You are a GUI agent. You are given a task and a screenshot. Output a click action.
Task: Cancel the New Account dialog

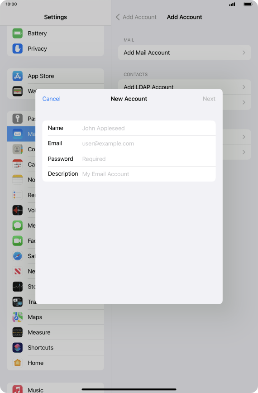pyautogui.click(x=51, y=99)
